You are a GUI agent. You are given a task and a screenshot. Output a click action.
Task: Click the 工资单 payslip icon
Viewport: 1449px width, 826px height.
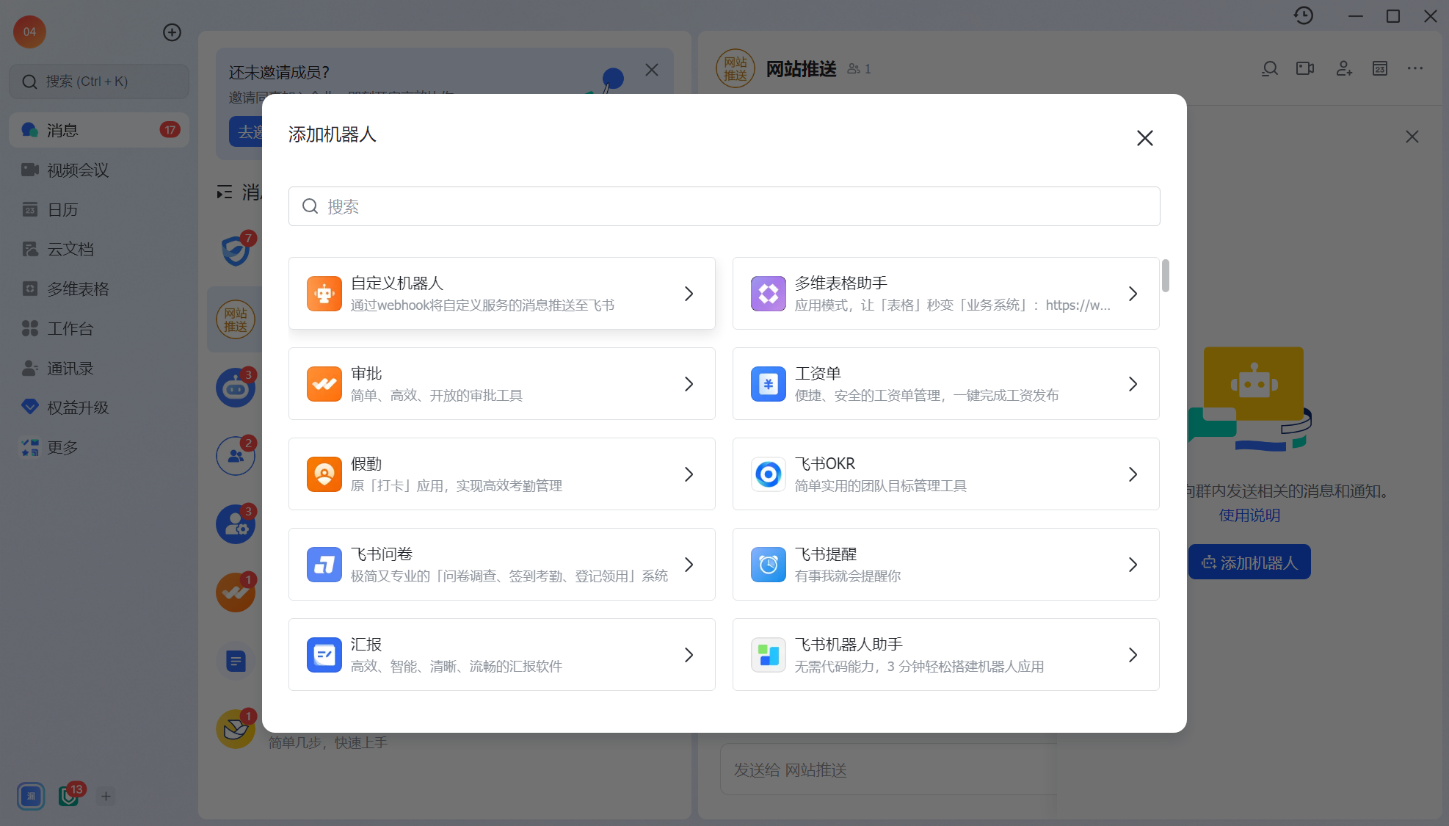click(768, 384)
